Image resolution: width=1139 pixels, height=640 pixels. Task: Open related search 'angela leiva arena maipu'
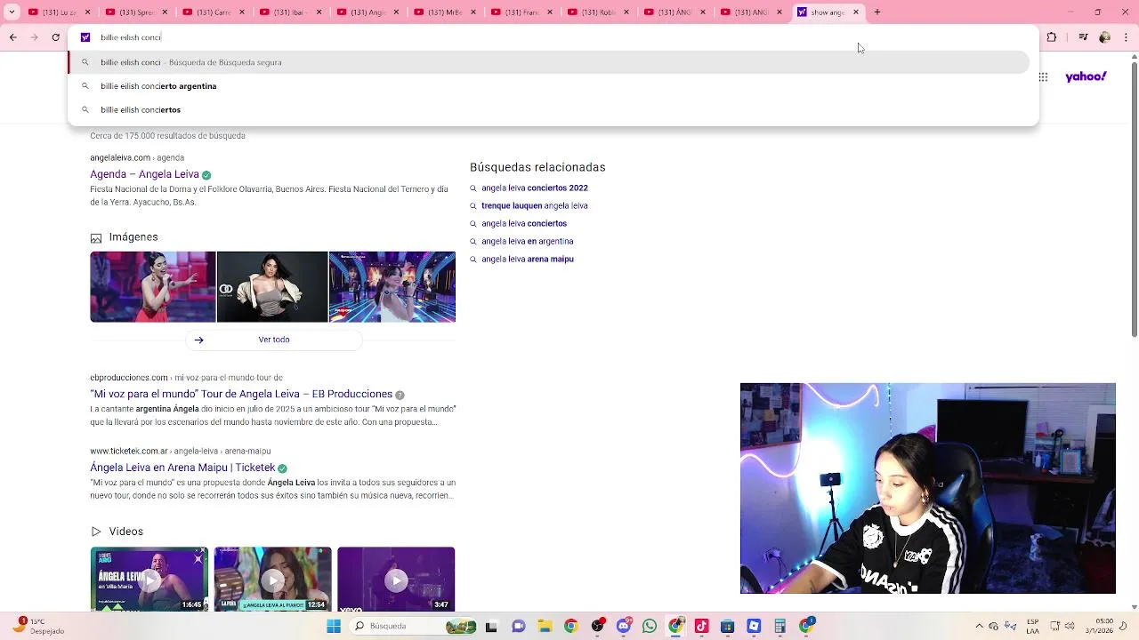528,259
